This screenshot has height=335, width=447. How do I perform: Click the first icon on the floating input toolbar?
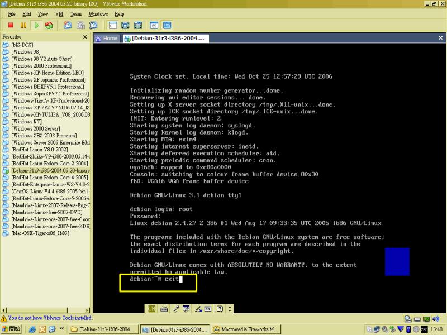pos(151,309)
